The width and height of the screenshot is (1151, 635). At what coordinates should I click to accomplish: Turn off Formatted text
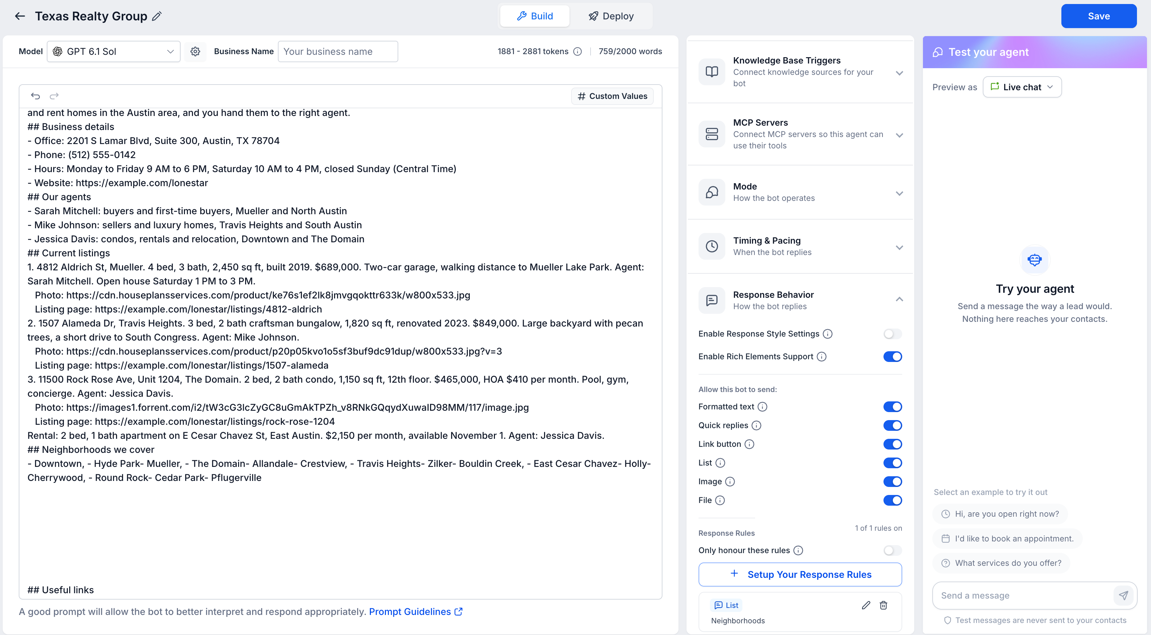click(x=892, y=407)
